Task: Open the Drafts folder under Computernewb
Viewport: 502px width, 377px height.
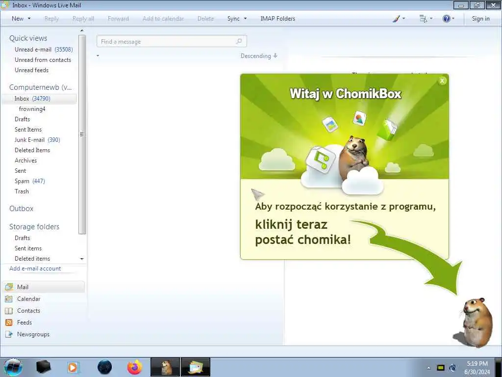Action: pyautogui.click(x=22, y=119)
